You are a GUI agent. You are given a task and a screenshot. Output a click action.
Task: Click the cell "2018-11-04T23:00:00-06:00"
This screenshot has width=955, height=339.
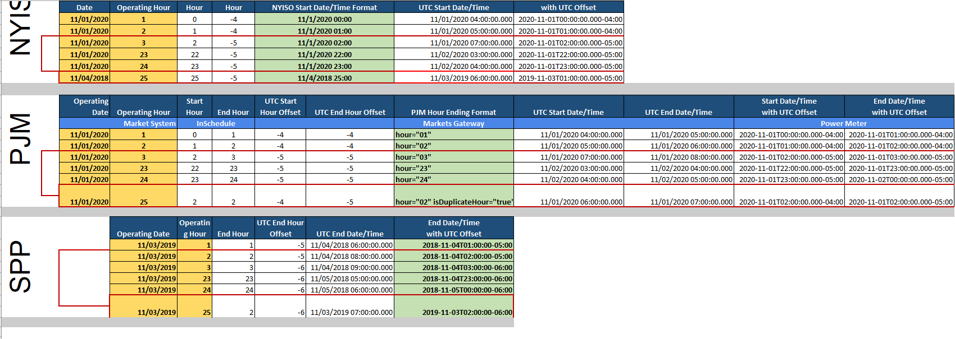[454, 278]
